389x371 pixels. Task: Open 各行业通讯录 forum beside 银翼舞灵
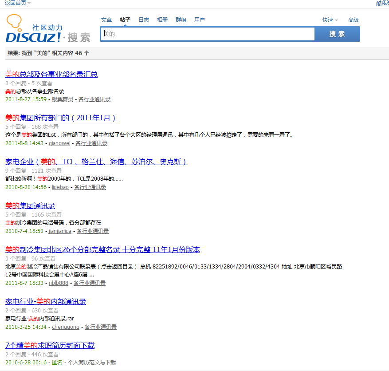94,99
